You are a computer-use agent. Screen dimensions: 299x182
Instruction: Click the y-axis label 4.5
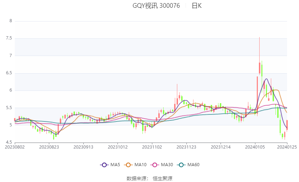pos(9,142)
